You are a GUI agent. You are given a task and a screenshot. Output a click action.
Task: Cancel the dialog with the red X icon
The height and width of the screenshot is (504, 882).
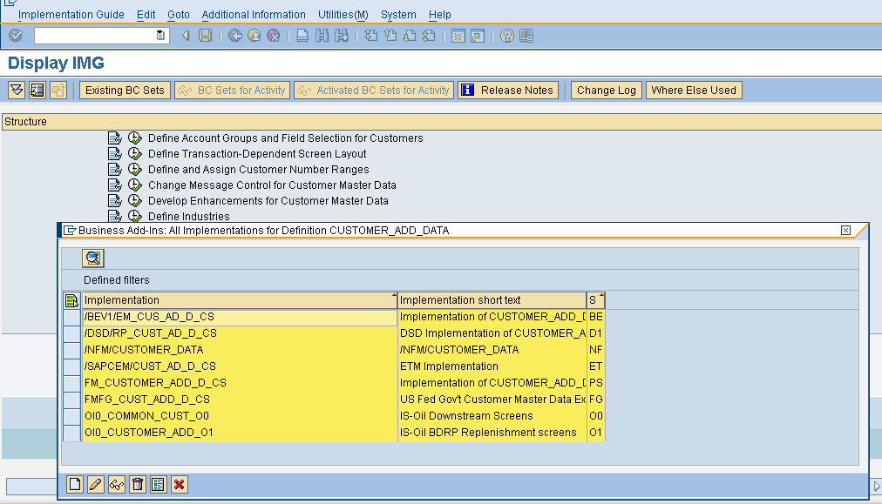tap(179, 484)
